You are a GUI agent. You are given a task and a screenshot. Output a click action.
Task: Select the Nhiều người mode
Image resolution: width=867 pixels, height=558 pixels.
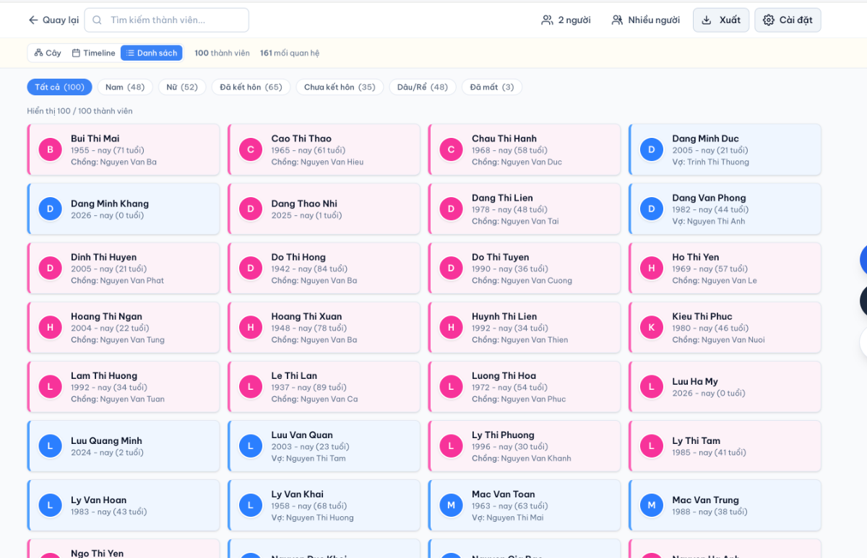pos(646,20)
